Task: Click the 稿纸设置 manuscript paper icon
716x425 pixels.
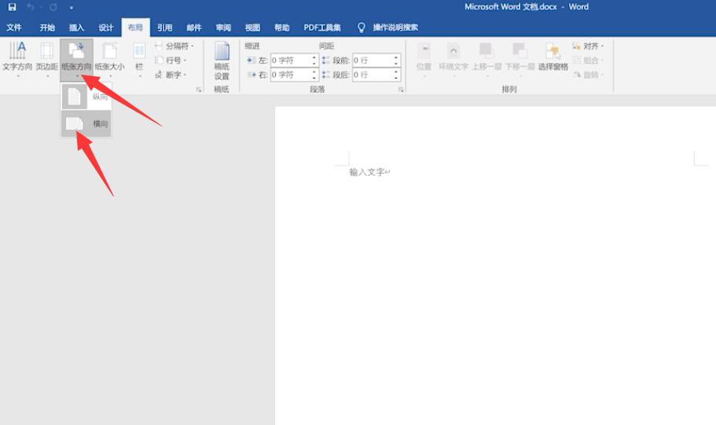Action: [222, 60]
